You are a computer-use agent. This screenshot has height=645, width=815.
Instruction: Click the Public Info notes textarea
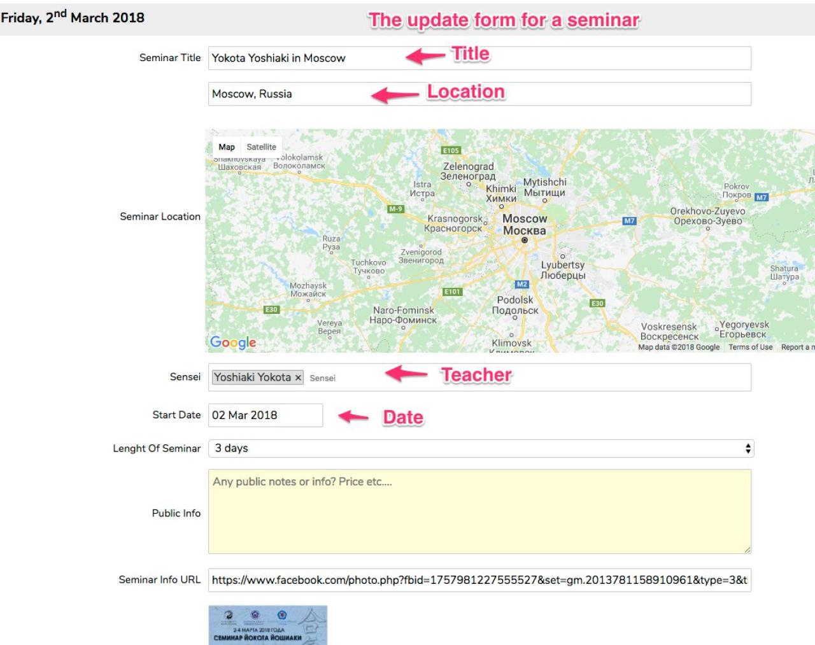pyautogui.click(x=479, y=511)
